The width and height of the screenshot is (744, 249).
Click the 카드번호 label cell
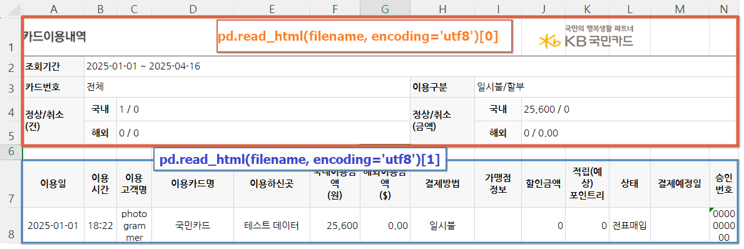pos(53,87)
